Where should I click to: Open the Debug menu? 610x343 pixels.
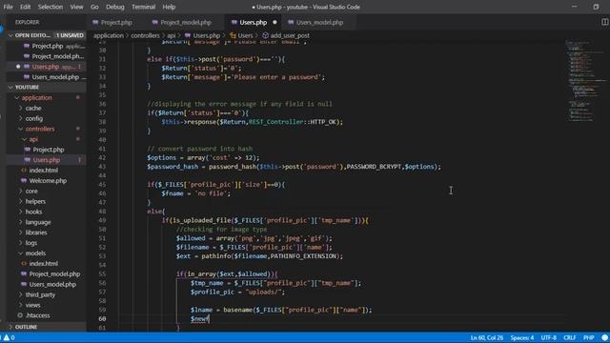click(x=115, y=7)
